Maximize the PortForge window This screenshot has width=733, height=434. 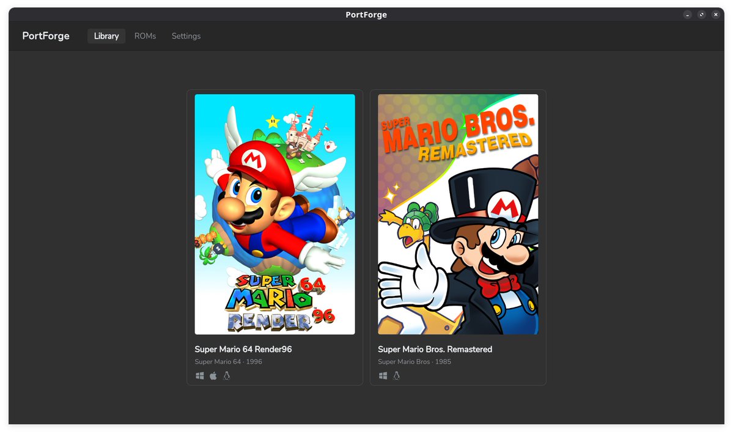(701, 15)
